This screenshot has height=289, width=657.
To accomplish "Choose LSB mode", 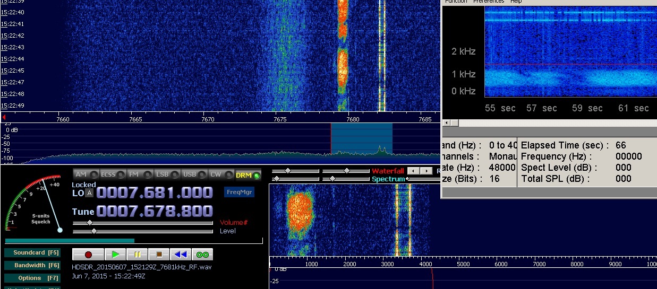I will 168,174.
